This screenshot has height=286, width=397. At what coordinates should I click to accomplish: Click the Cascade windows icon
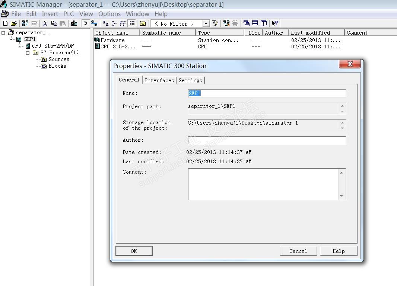pyautogui.click(x=246, y=23)
